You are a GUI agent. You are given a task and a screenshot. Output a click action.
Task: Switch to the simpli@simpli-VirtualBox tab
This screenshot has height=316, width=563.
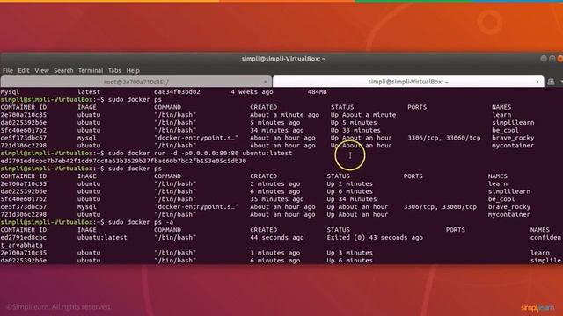(x=408, y=82)
